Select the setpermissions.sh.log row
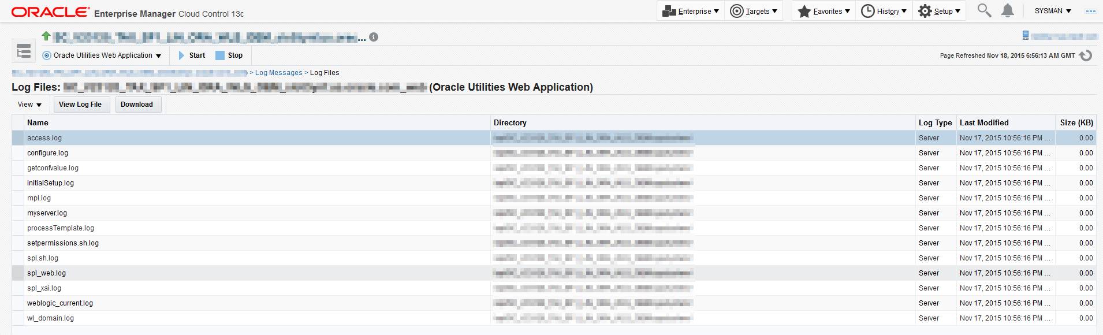 tap(554, 243)
